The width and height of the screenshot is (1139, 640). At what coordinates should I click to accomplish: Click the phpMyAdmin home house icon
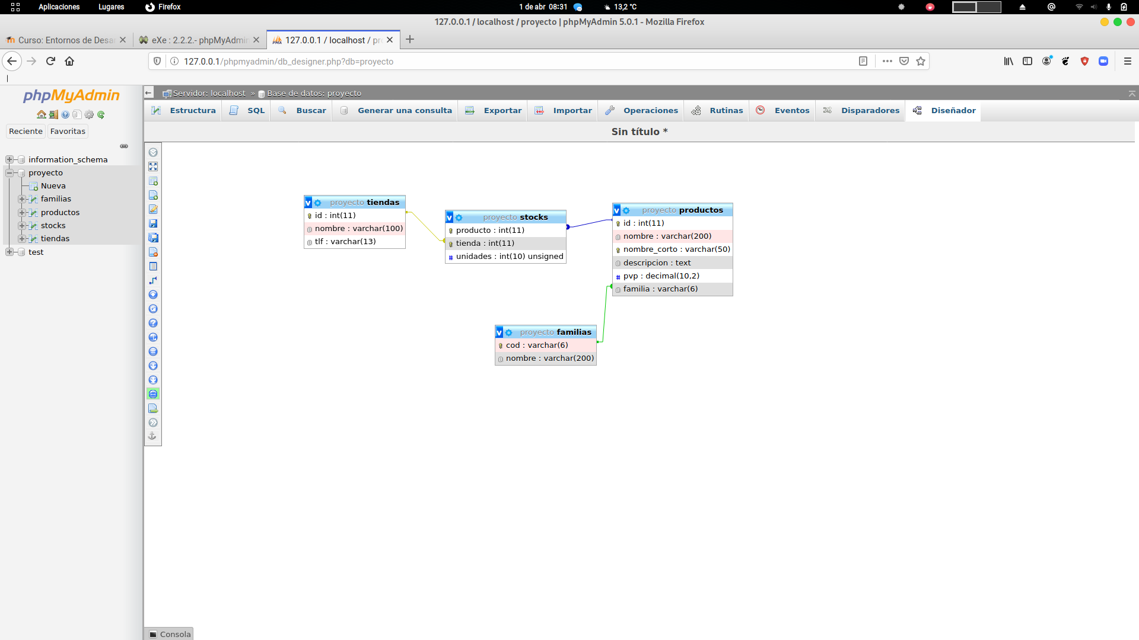(41, 114)
